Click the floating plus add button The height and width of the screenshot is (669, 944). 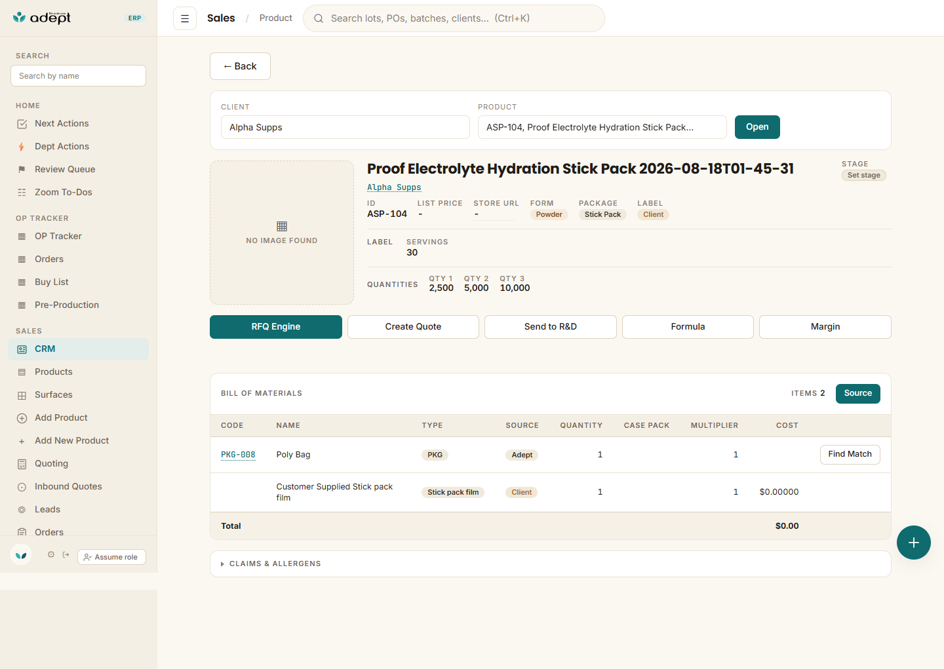[x=914, y=543]
